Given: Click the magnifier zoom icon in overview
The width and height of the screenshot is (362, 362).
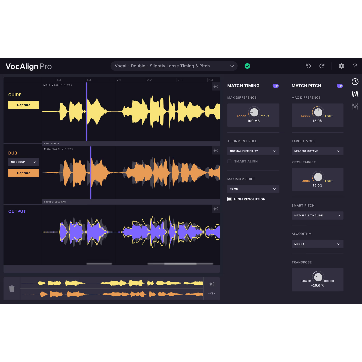Looking at the screenshot, I should coord(212,293).
